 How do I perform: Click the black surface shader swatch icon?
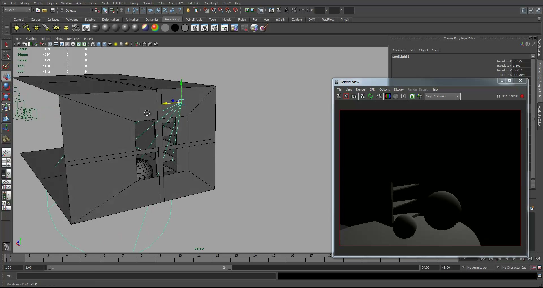(175, 28)
